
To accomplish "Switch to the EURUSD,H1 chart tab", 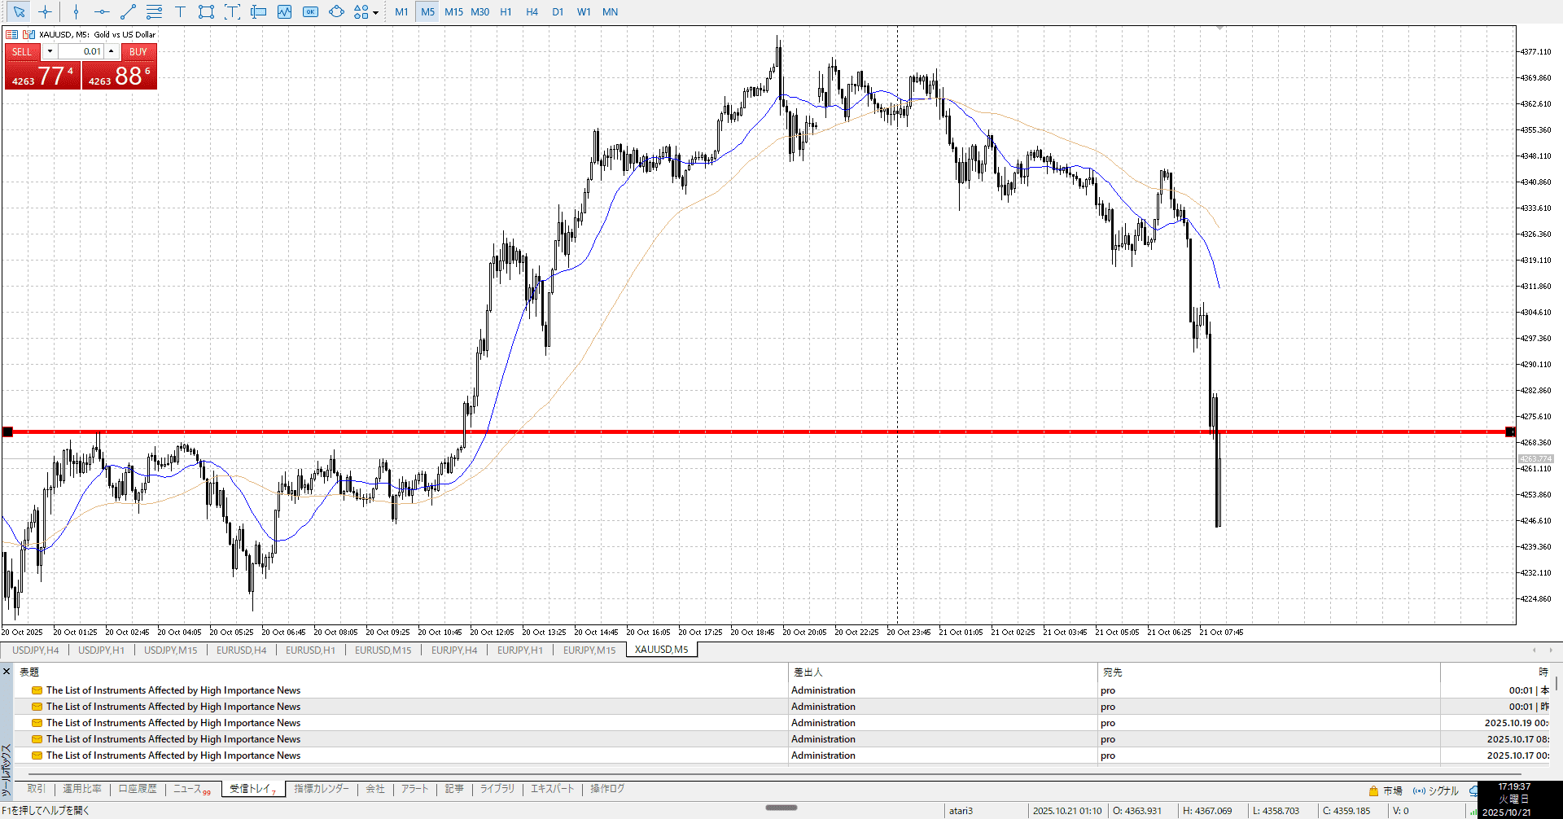I will tap(310, 650).
